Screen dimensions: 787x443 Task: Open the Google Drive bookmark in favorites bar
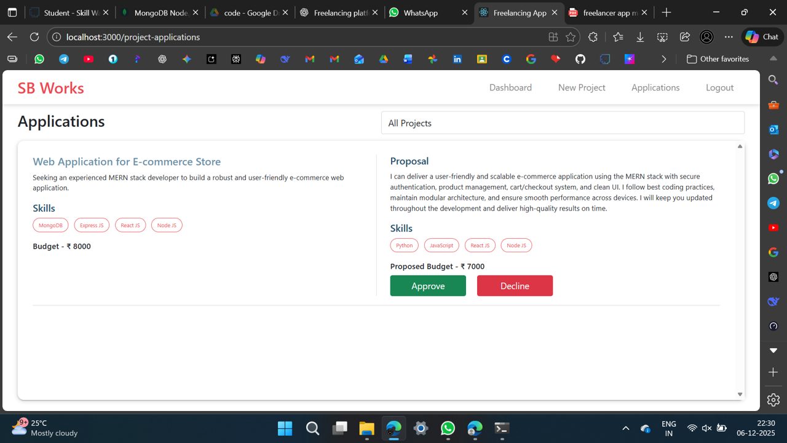tap(384, 59)
